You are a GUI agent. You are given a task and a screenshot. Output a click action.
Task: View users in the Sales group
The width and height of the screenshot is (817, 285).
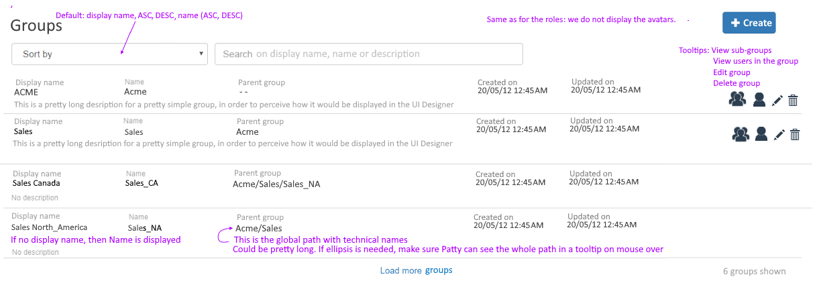coord(761,134)
